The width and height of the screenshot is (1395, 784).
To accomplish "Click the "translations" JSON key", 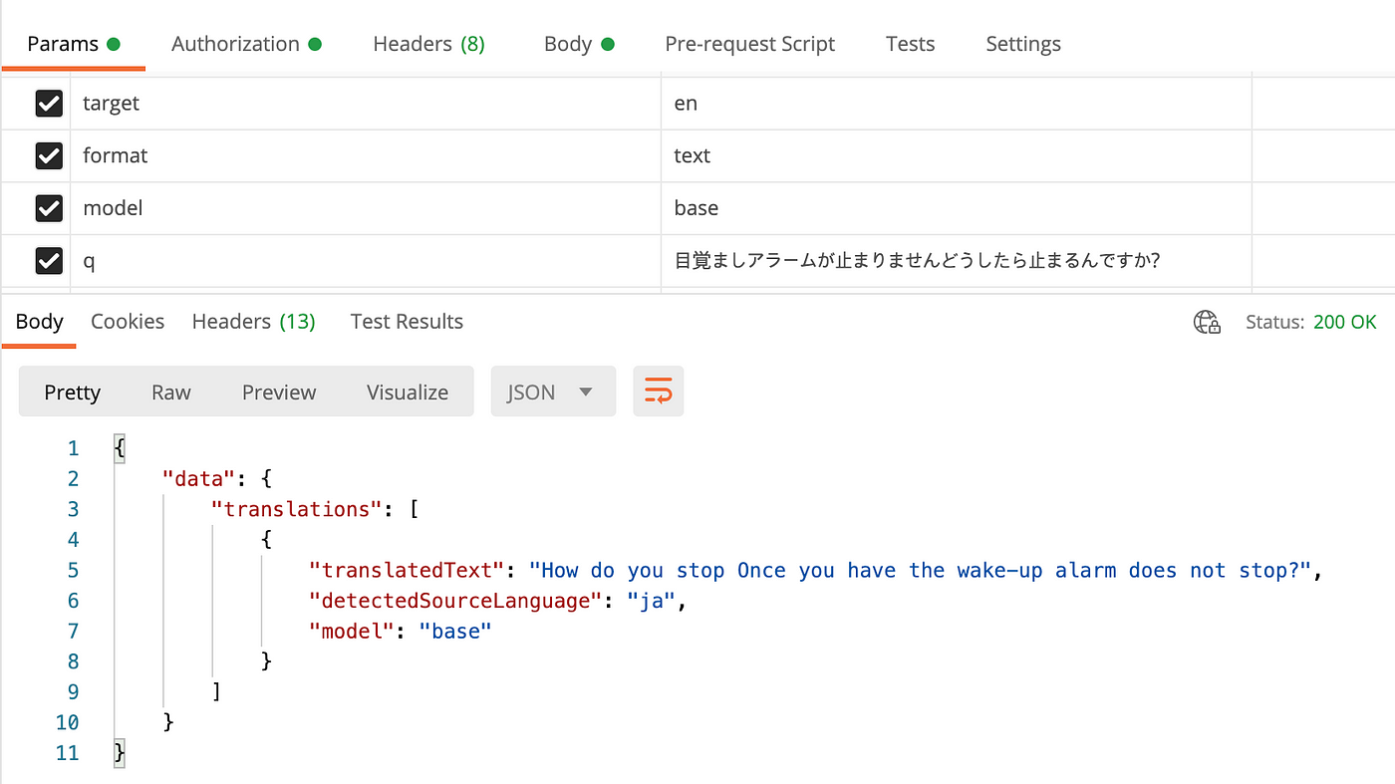I will pos(298,509).
